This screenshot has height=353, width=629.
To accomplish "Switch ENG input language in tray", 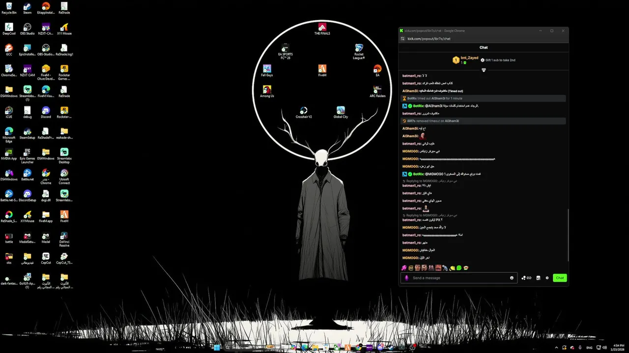I will (590, 347).
